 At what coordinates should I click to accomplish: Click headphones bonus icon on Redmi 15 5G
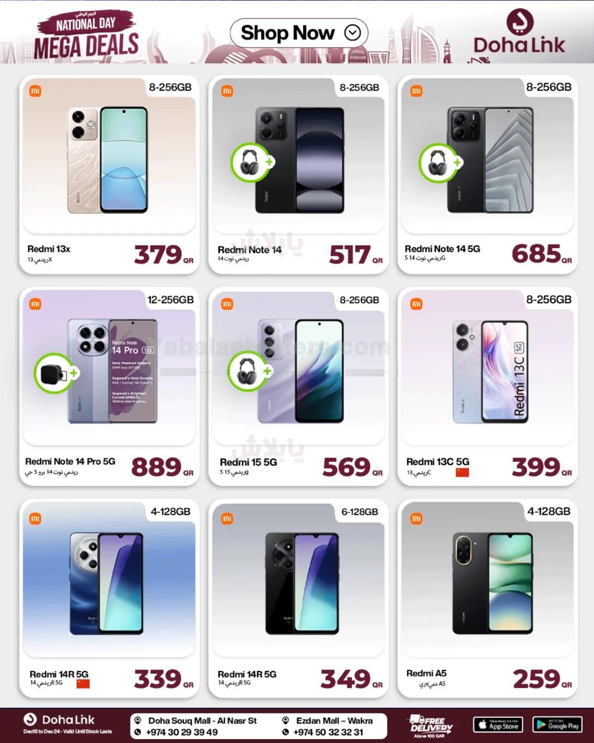[x=248, y=371]
